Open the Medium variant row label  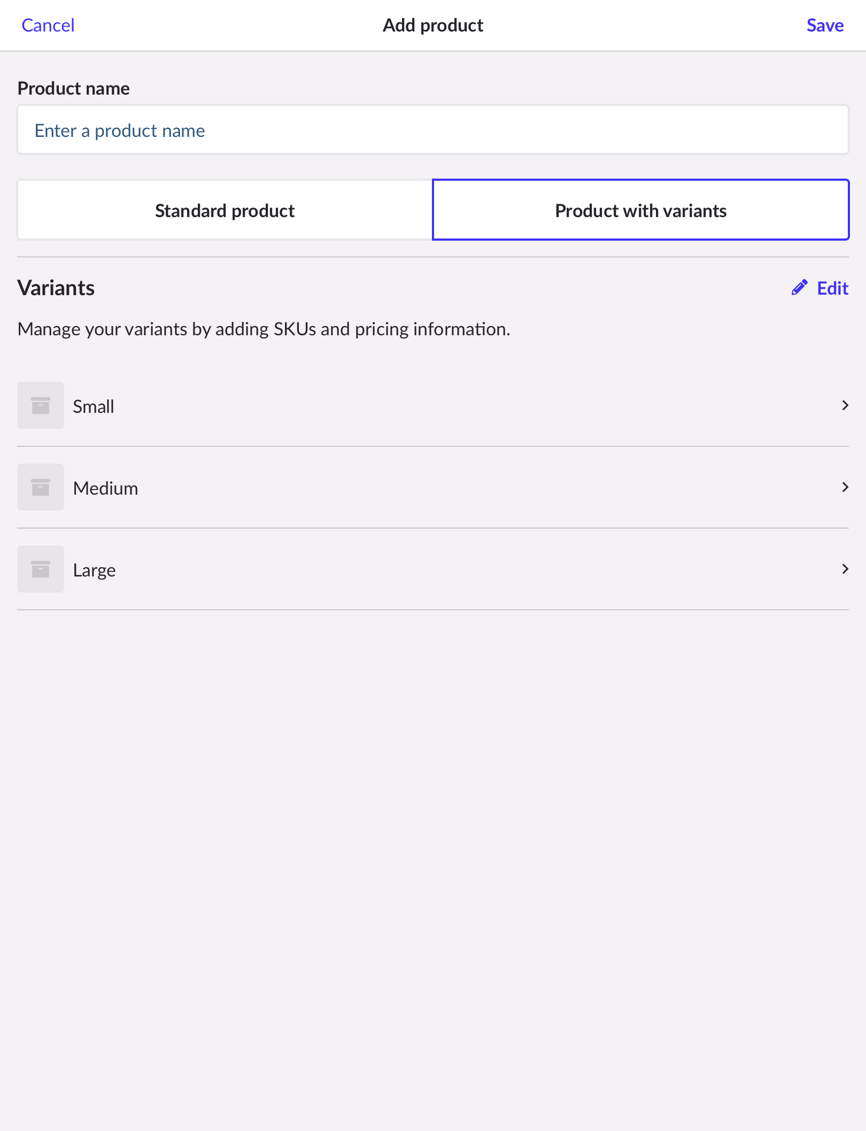(x=105, y=488)
